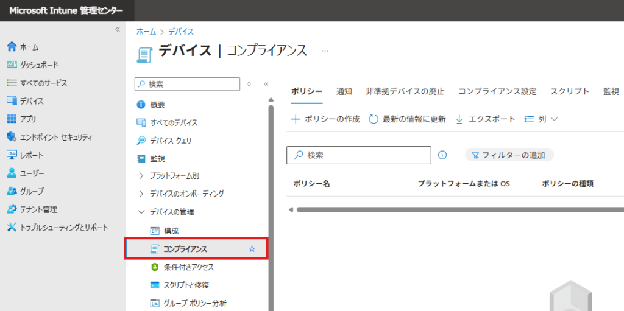Image resolution: width=624 pixels, height=311 pixels.
Task: Click the plus icon of ポリシーの作成
Action: pyautogui.click(x=296, y=119)
